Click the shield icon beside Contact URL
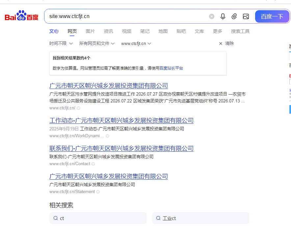Image resolution: width=291 pixels, height=243 pixels. 93,164
